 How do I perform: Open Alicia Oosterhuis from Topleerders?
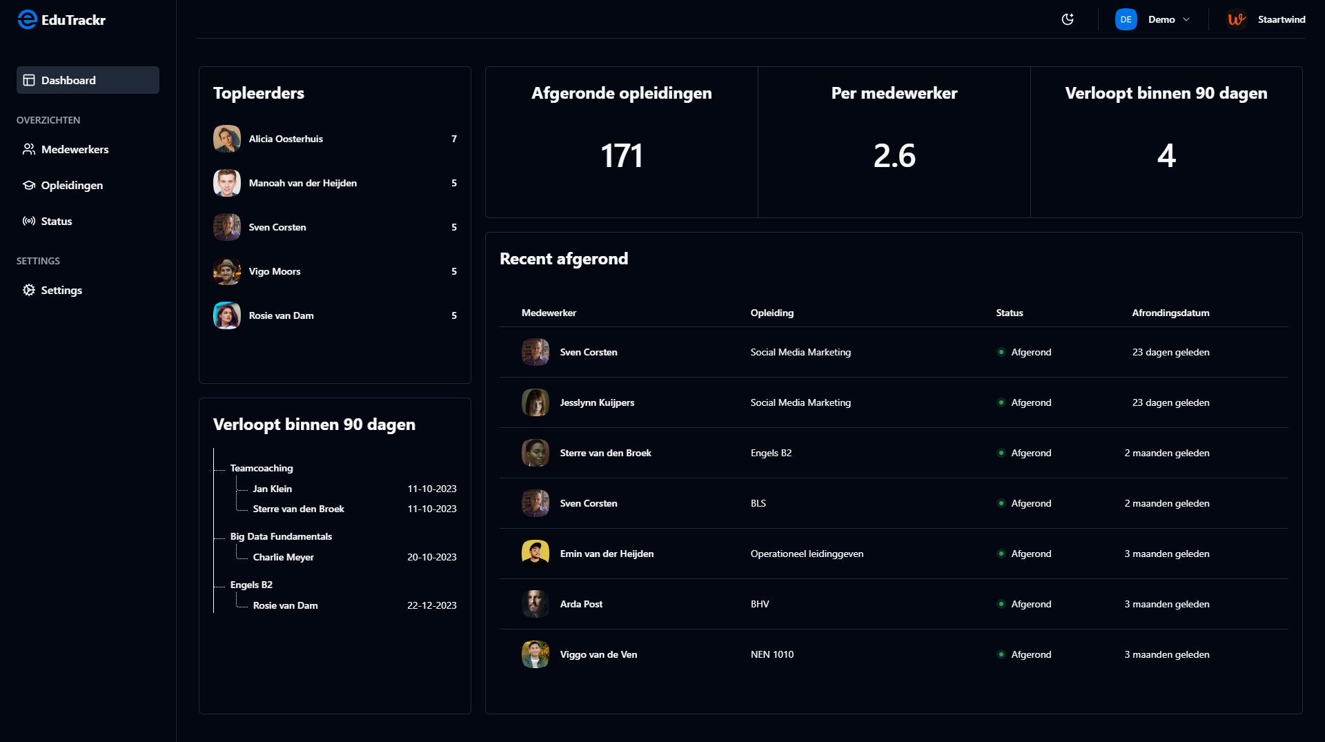point(286,139)
